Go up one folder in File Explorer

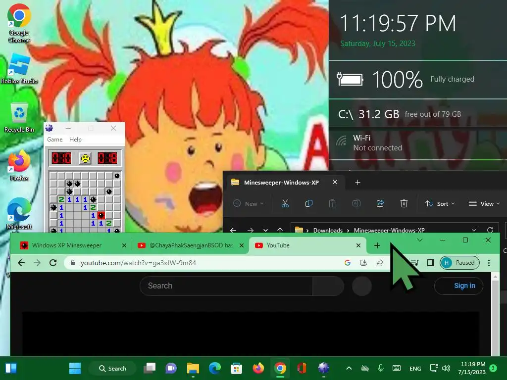280,230
